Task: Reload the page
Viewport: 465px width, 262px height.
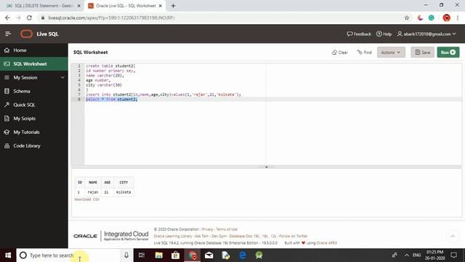Action: click(x=29, y=17)
